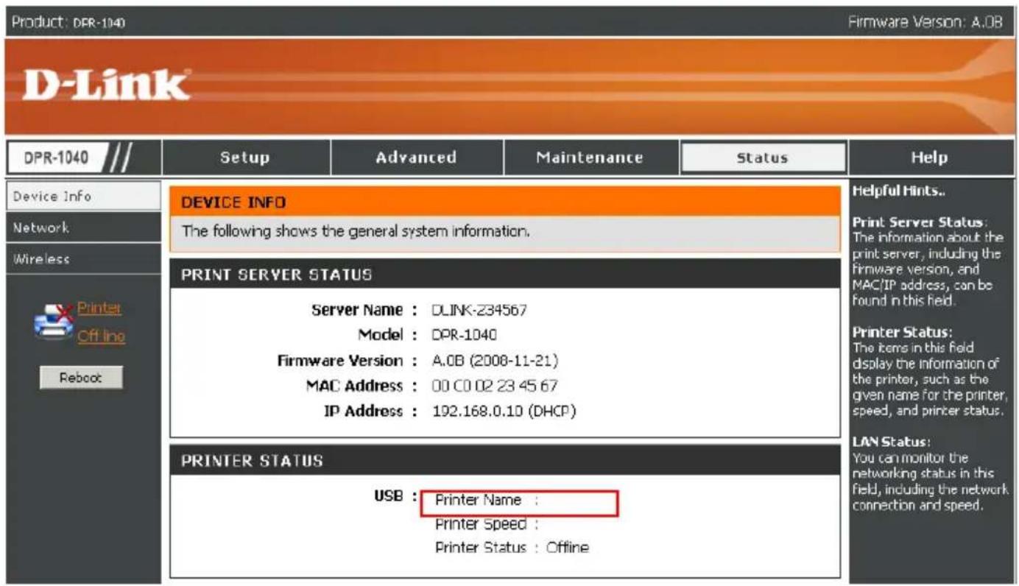This screenshot has height=586, width=1019.
Task: Click the Printer Name field label
Action: [x=478, y=501]
